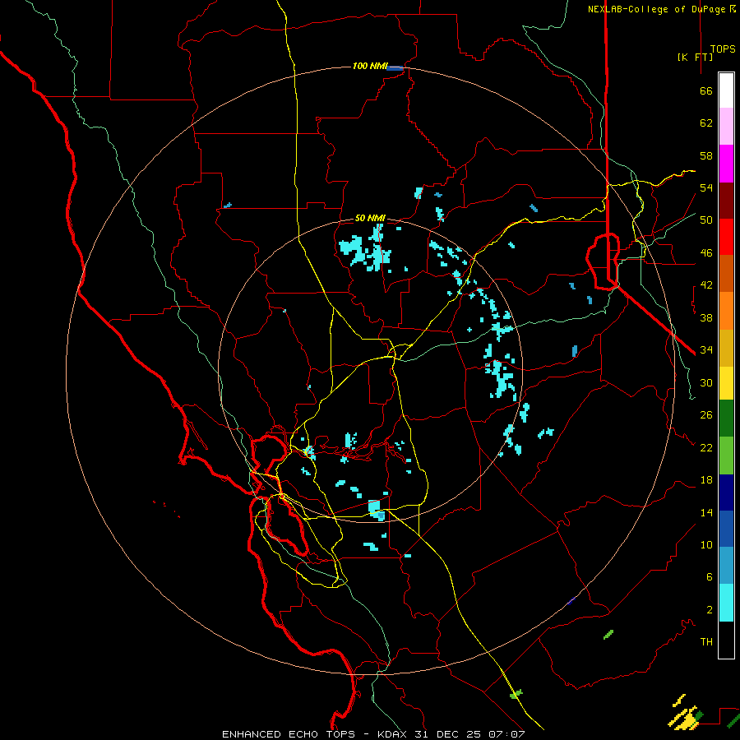Click the '46' legend value
Viewport: 740px width, 740px height.
pos(706,253)
